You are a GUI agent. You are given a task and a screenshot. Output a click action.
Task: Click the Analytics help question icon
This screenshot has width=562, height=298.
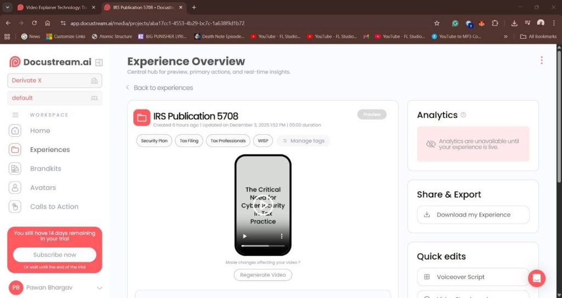coord(463,115)
